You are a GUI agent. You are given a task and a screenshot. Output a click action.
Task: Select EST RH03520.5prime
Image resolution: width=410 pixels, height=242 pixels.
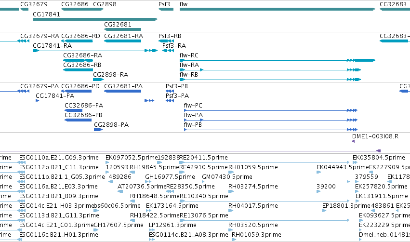(x=253, y=225)
